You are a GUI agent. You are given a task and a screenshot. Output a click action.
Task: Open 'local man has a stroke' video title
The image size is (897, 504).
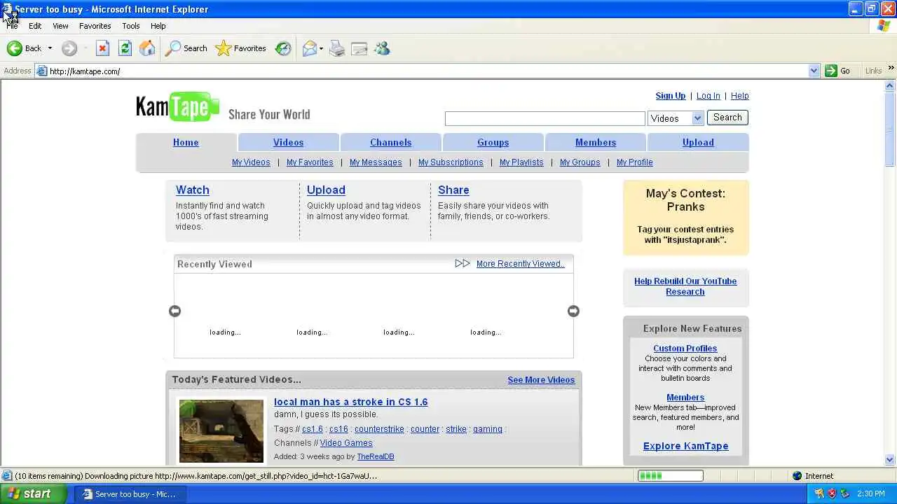[x=350, y=402]
